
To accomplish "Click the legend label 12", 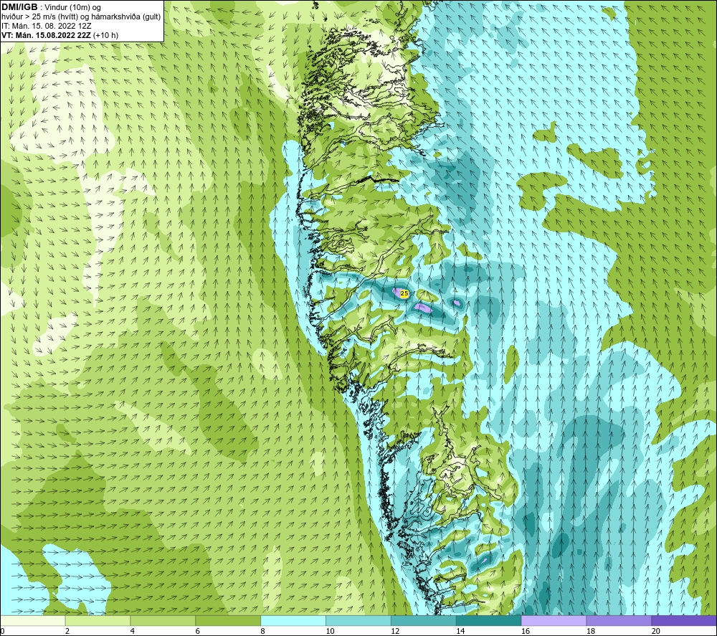I will pos(395,632).
